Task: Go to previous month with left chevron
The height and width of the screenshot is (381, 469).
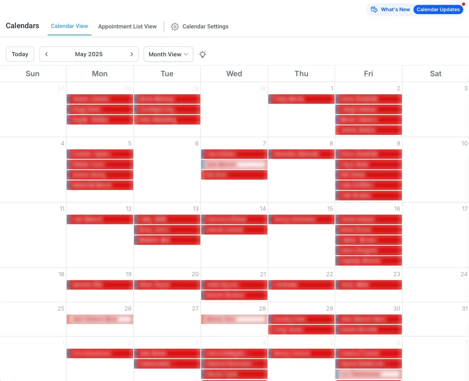Action: click(x=47, y=54)
